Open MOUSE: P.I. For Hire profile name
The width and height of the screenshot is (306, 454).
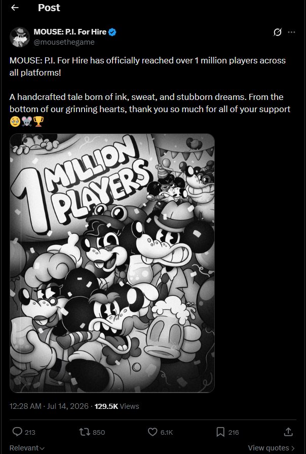pyautogui.click(x=70, y=32)
